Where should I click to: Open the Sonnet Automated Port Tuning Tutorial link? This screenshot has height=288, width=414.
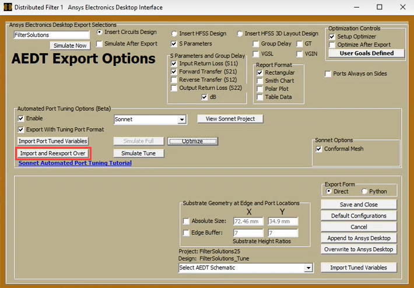pos(75,163)
